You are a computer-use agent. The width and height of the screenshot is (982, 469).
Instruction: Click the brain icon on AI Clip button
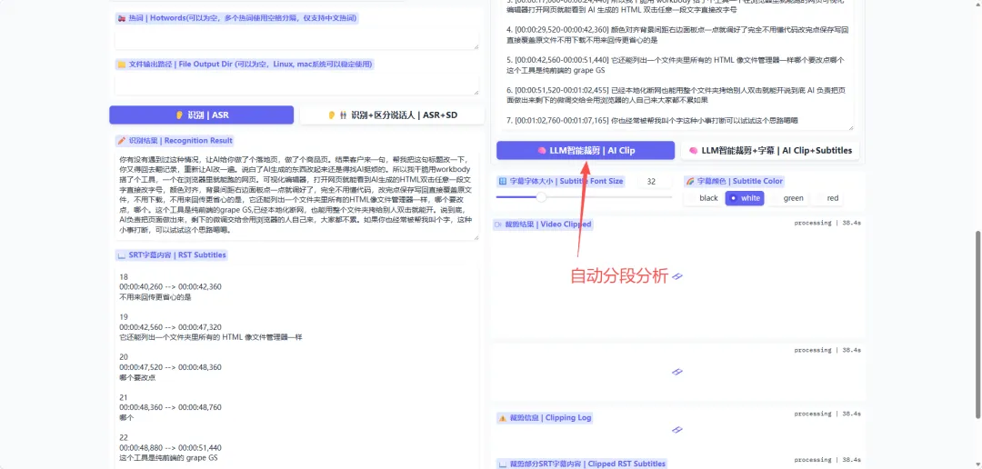542,150
